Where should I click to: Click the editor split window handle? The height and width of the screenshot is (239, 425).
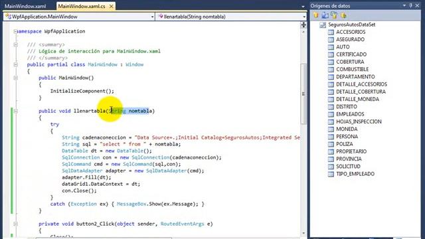pyautogui.click(x=303, y=25)
